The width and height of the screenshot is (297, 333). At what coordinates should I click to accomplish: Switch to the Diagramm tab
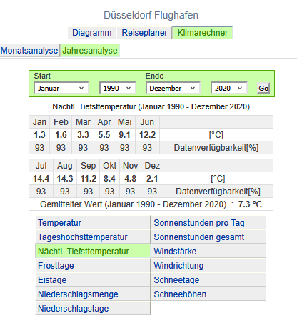pyautogui.click(x=92, y=33)
